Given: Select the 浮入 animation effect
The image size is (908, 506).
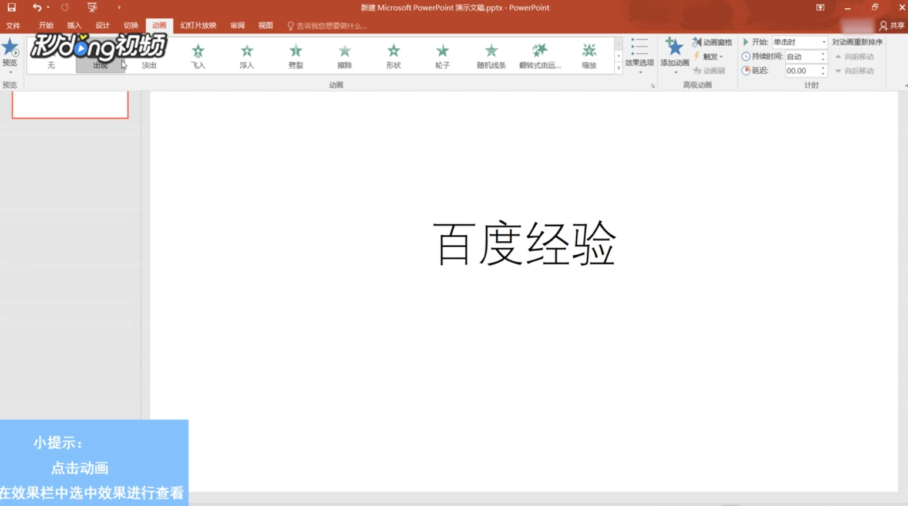Looking at the screenshot, I should pyautogui.click(x=247, y=56).
